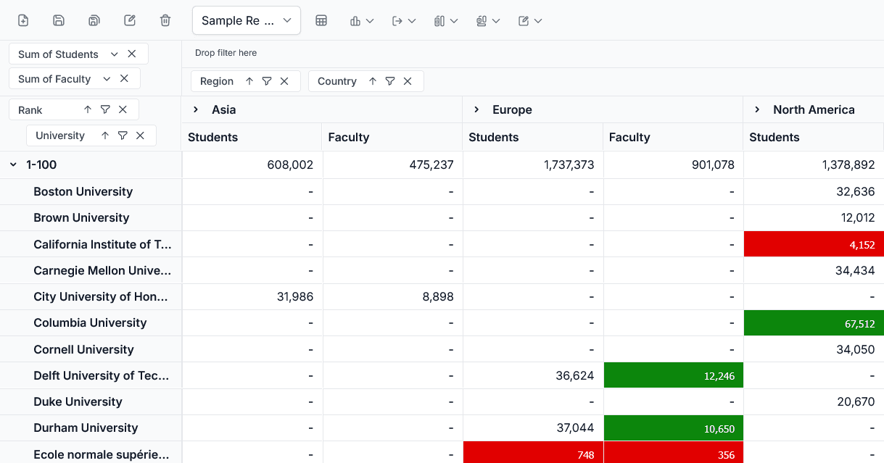Select Students header under Europe

click(532, 137)
